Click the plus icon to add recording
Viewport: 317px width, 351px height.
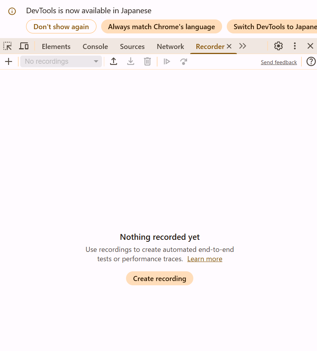tap(9, 61)
